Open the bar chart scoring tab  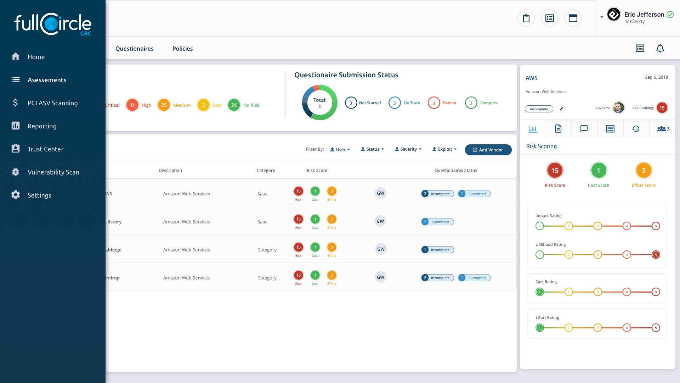533,129
